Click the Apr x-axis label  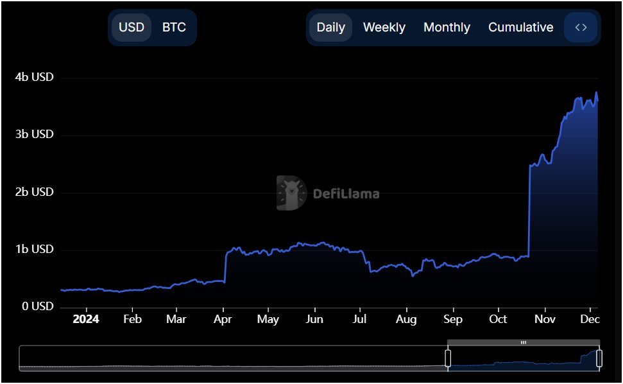tap(223, 319)
